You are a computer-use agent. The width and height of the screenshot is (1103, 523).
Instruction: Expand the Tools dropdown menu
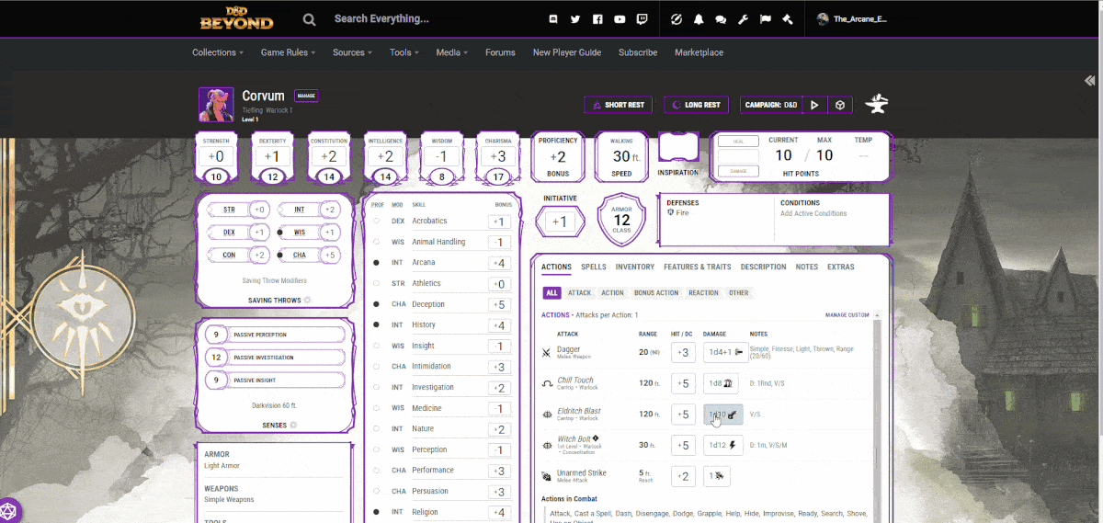pyautogui.click(x=404, y=52)
